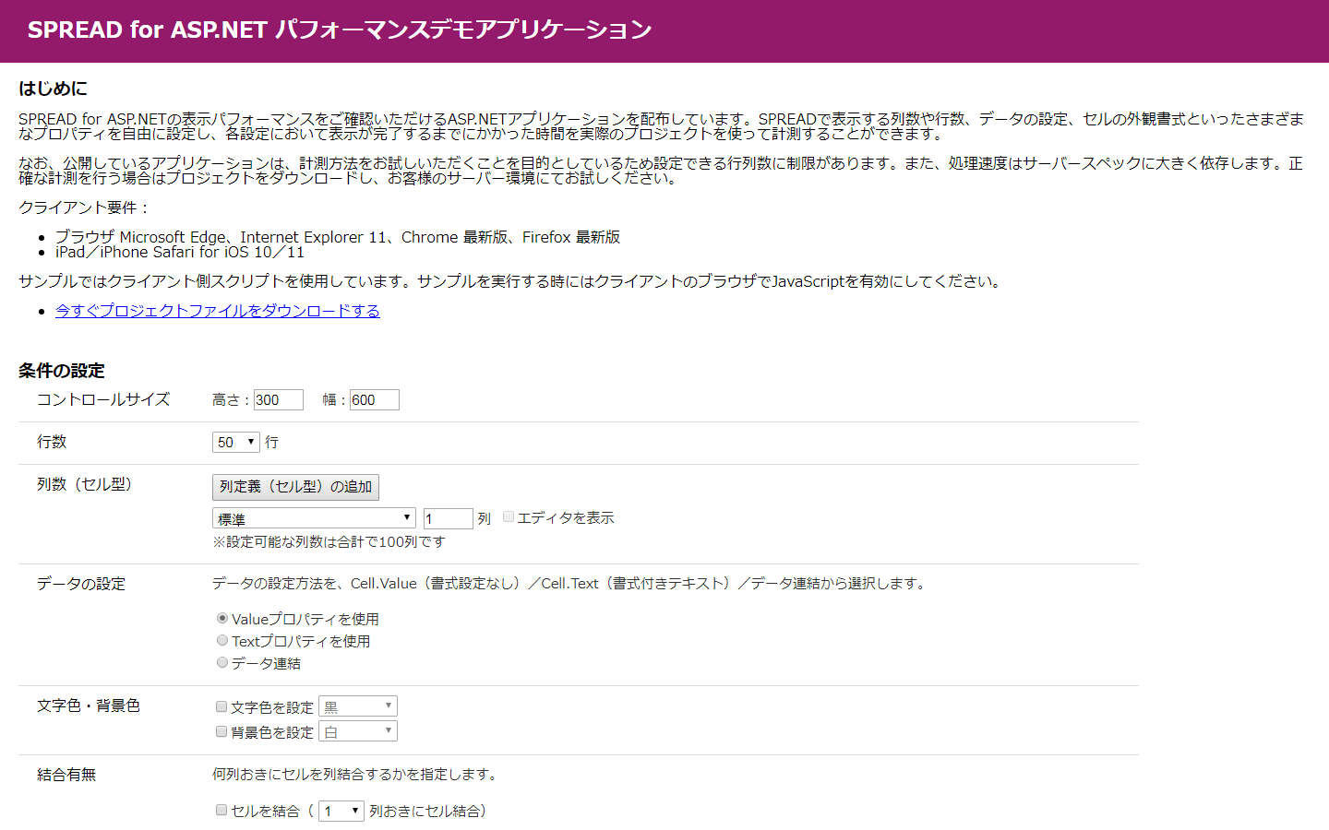Image resolution: width=1329 pixels, height=830 pixels.
Task: Open the cell merge interval dropdown
Action: [x=341, y=811]
